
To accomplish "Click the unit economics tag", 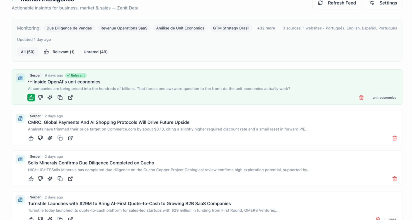I will click(x=384, y=97).
